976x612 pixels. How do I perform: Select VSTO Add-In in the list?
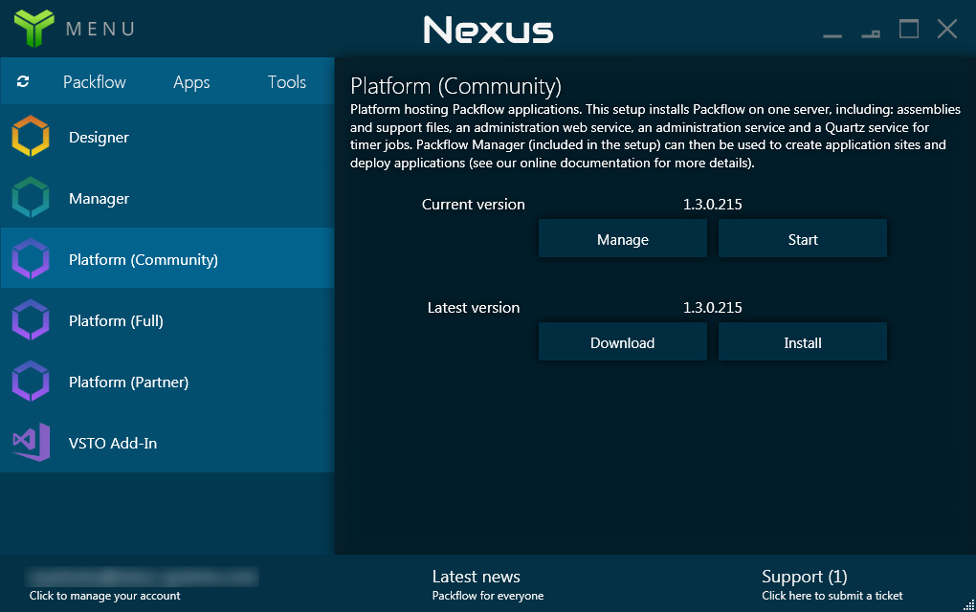(x=167, y=442)
